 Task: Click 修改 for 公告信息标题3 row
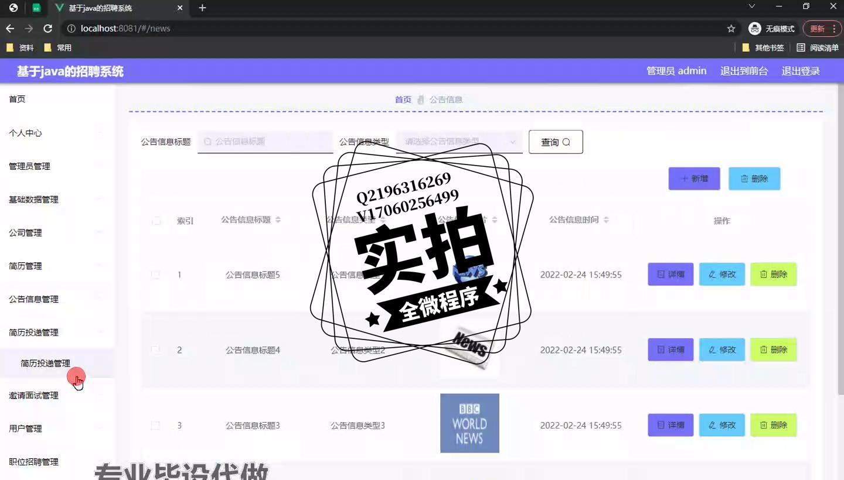[x=722, y=425]
